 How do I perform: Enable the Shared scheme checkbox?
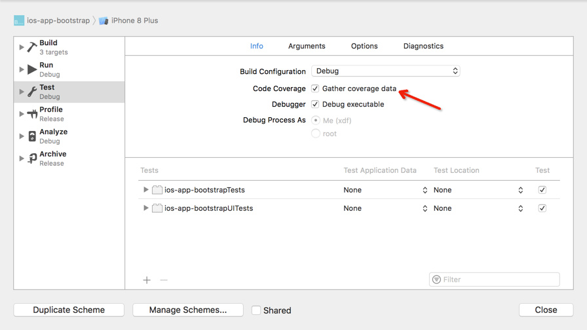point(256,310)
